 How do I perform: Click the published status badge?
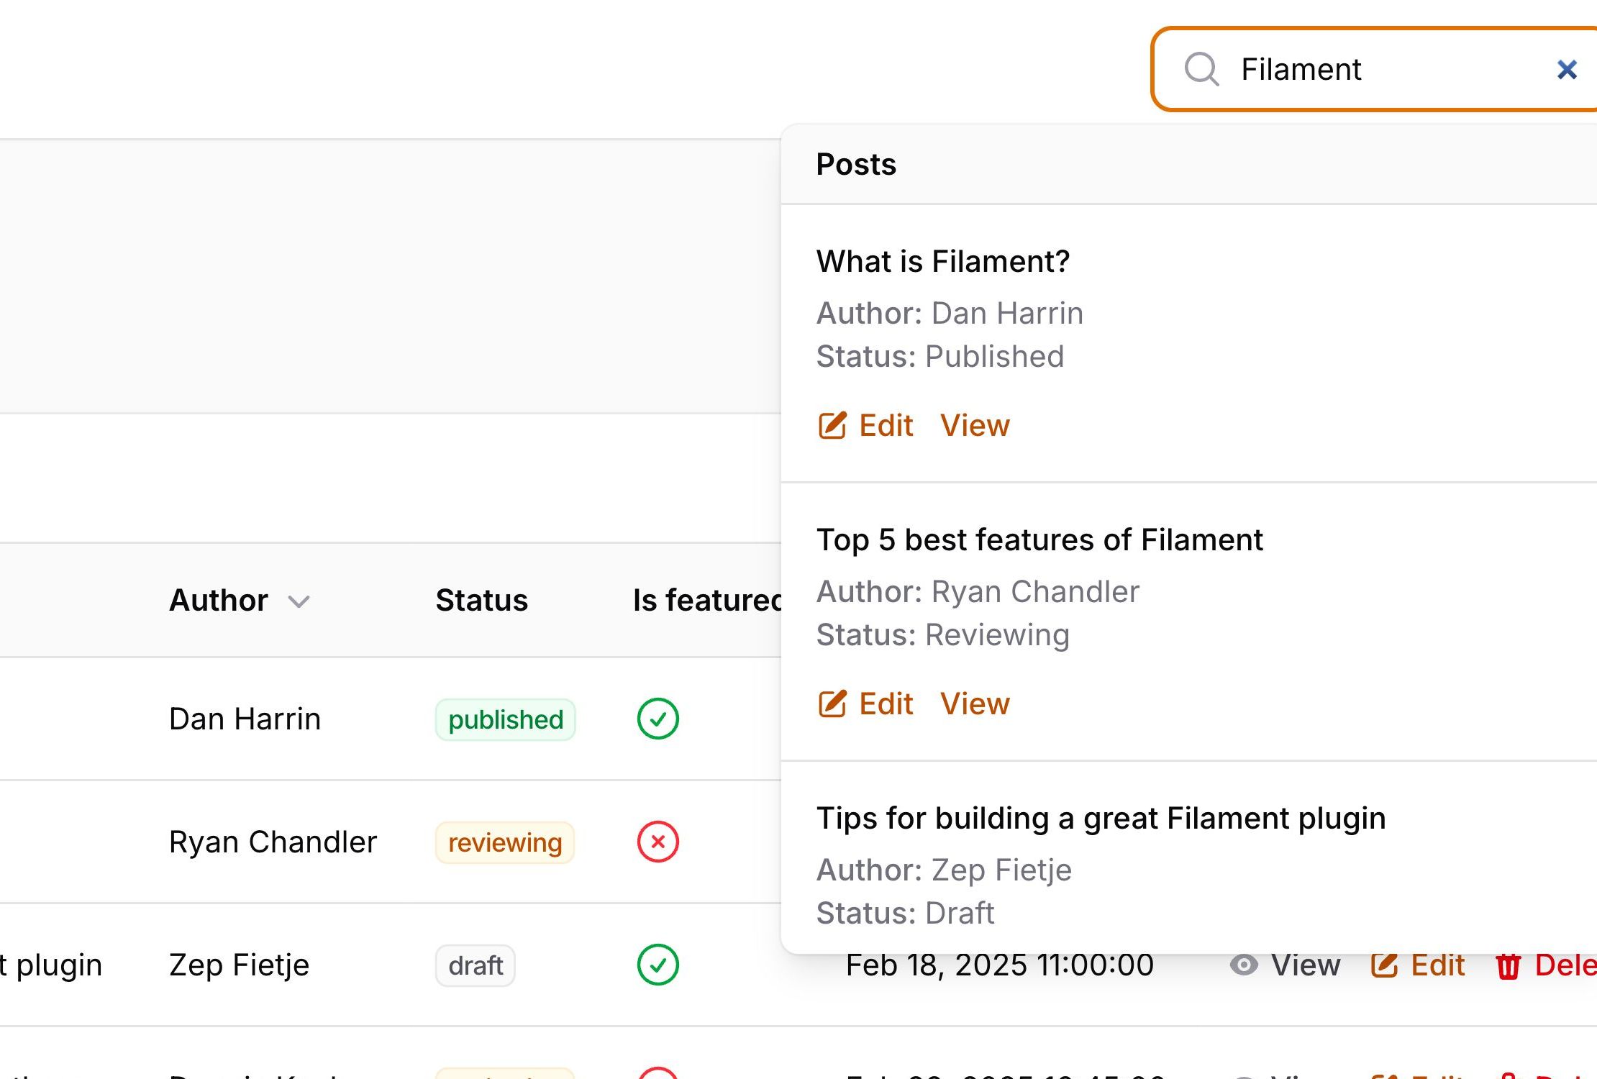(505, 719)
